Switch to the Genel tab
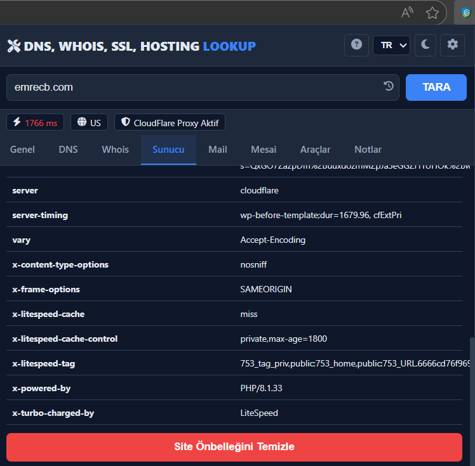 point(22,150)
